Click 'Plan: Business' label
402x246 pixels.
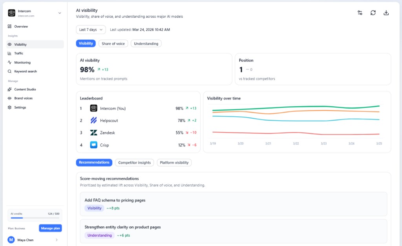(16, 228)
